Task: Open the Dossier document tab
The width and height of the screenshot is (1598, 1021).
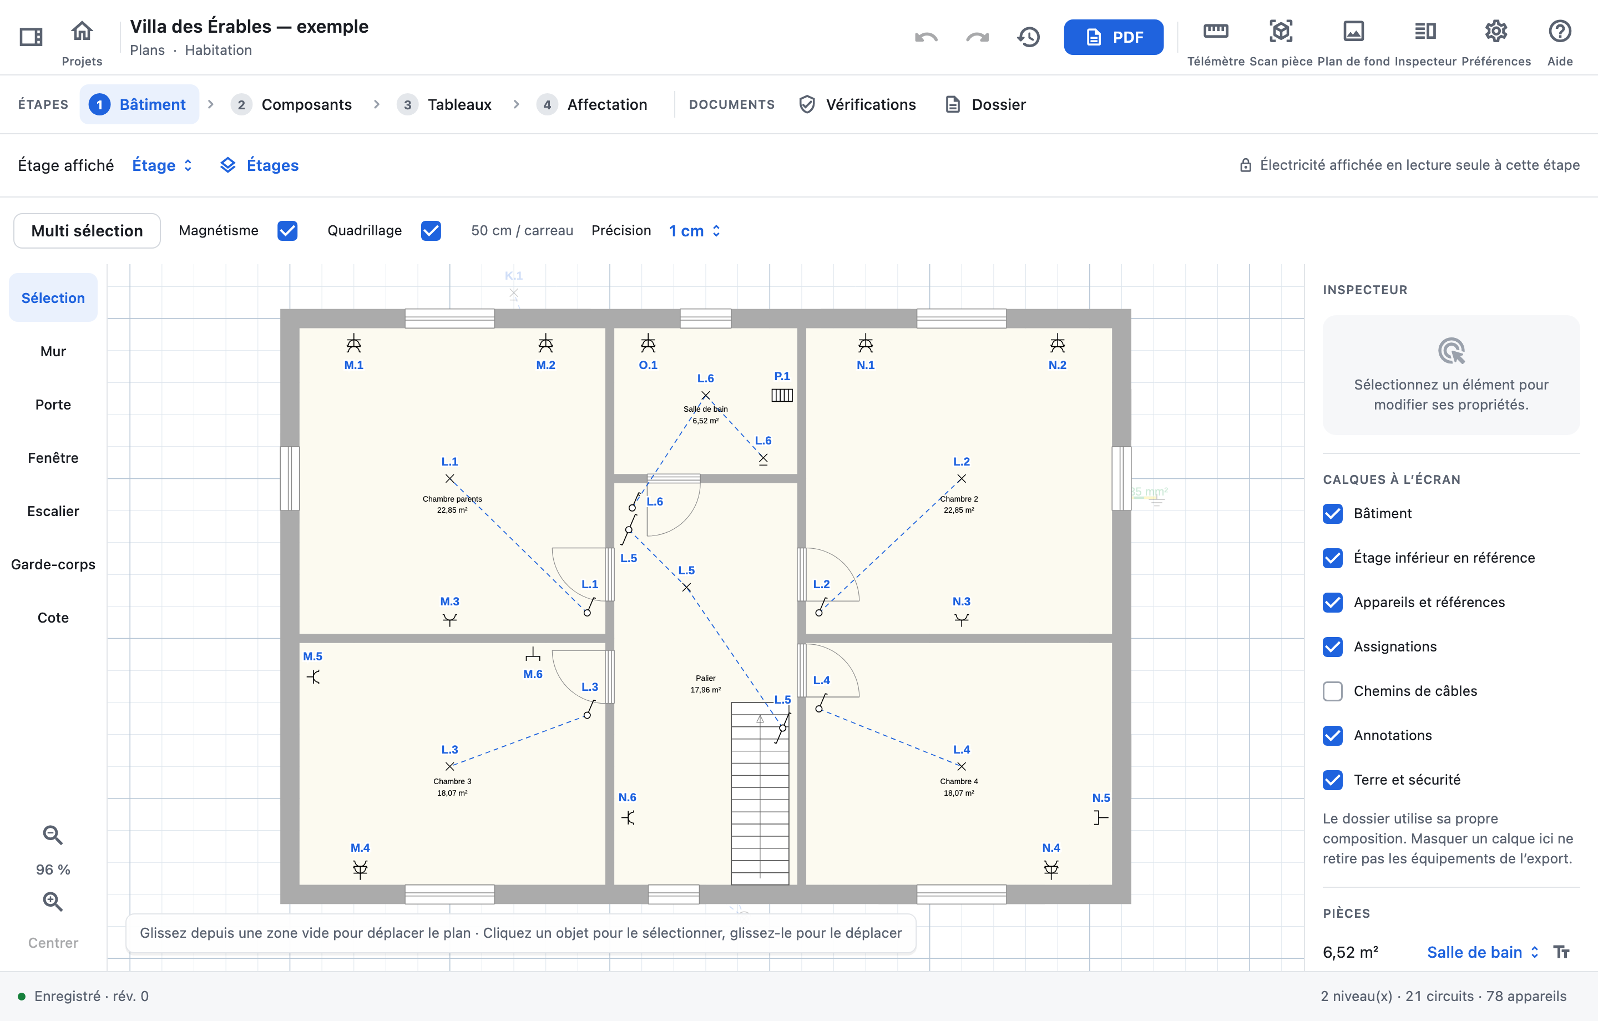Action: (985, 104)
